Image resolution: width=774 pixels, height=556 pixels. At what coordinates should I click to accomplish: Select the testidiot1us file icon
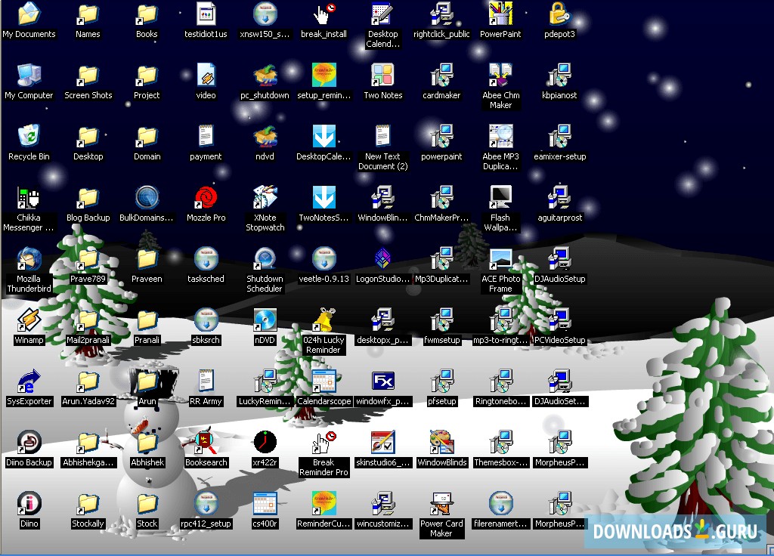point(206,14)
